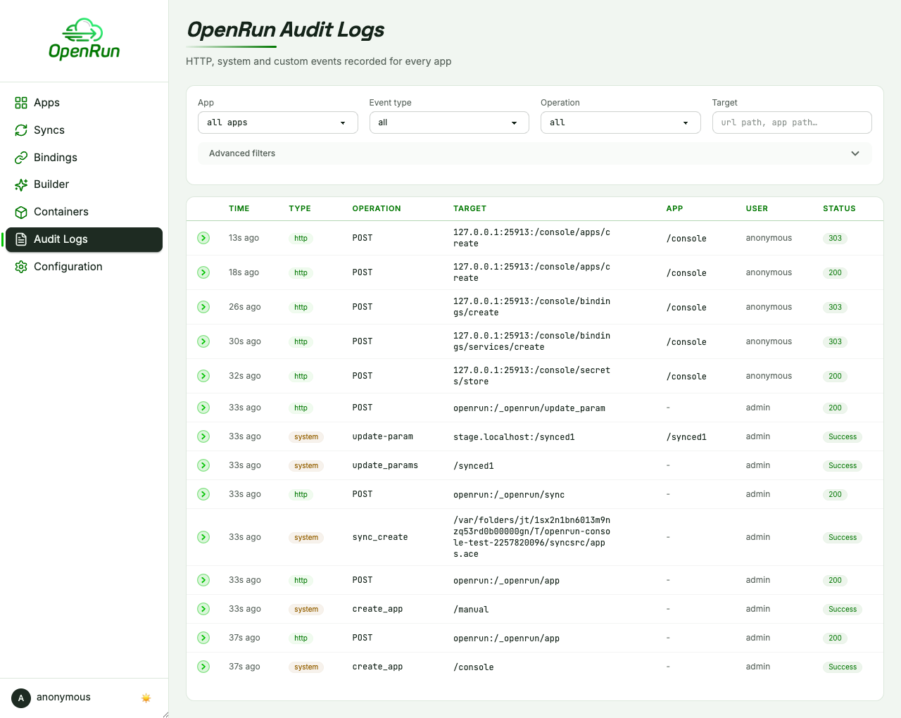Click the TARGET column header
901x718 pixels.
click(x=470, y=209)
